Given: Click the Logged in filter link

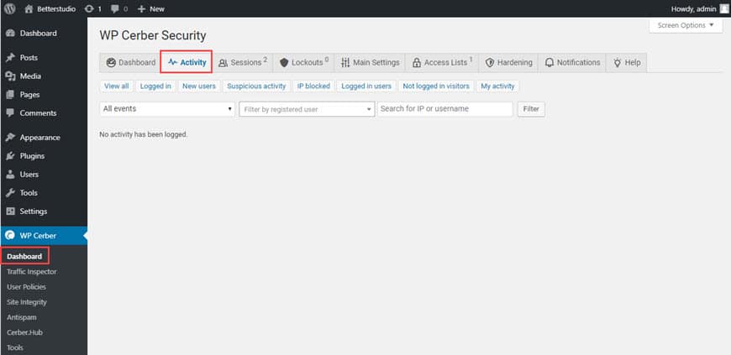Looking at the screenshot, I should click(x=155, y=86).
